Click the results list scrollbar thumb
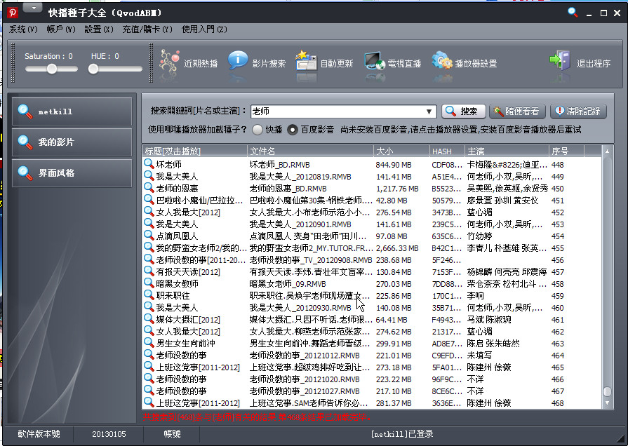This screenshot has height=446, width=628. [x=607, y=391]
